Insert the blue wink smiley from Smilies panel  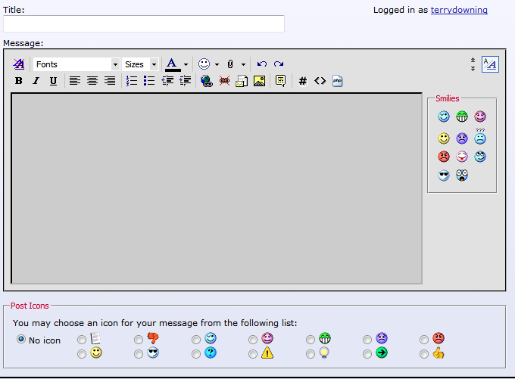[x=443, y=116]
